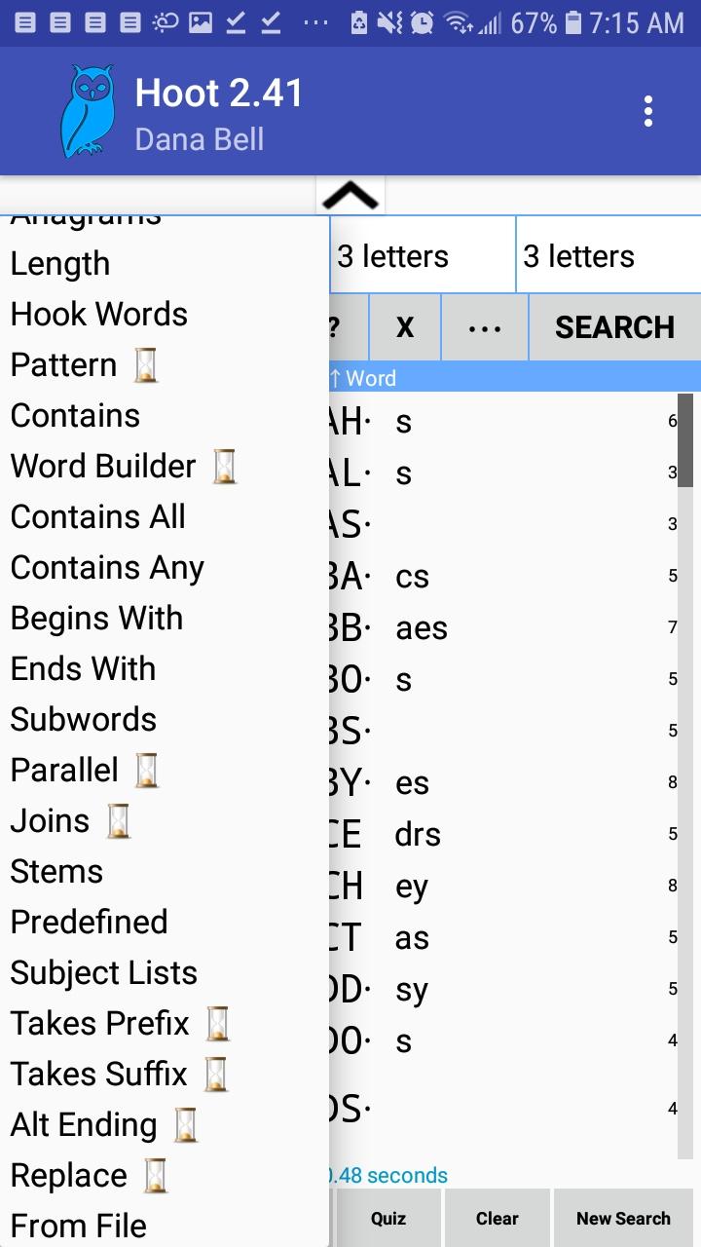Tap the hourglass icon next to Parallel
Screen dimensions: 701x1247
click(147, 771)
